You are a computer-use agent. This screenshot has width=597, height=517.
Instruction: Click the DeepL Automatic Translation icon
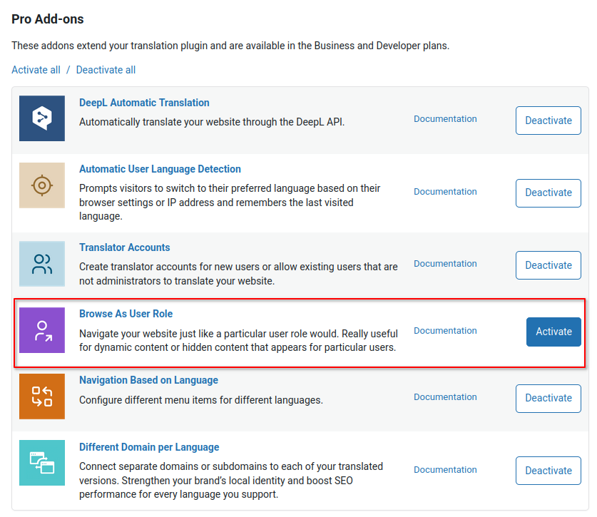(x=41, y=120)
